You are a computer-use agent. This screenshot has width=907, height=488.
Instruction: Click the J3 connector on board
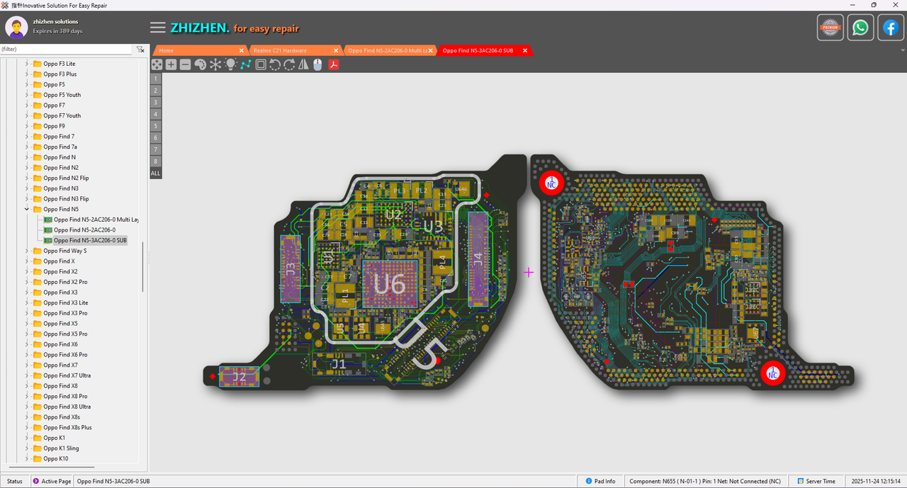(290, 269)
